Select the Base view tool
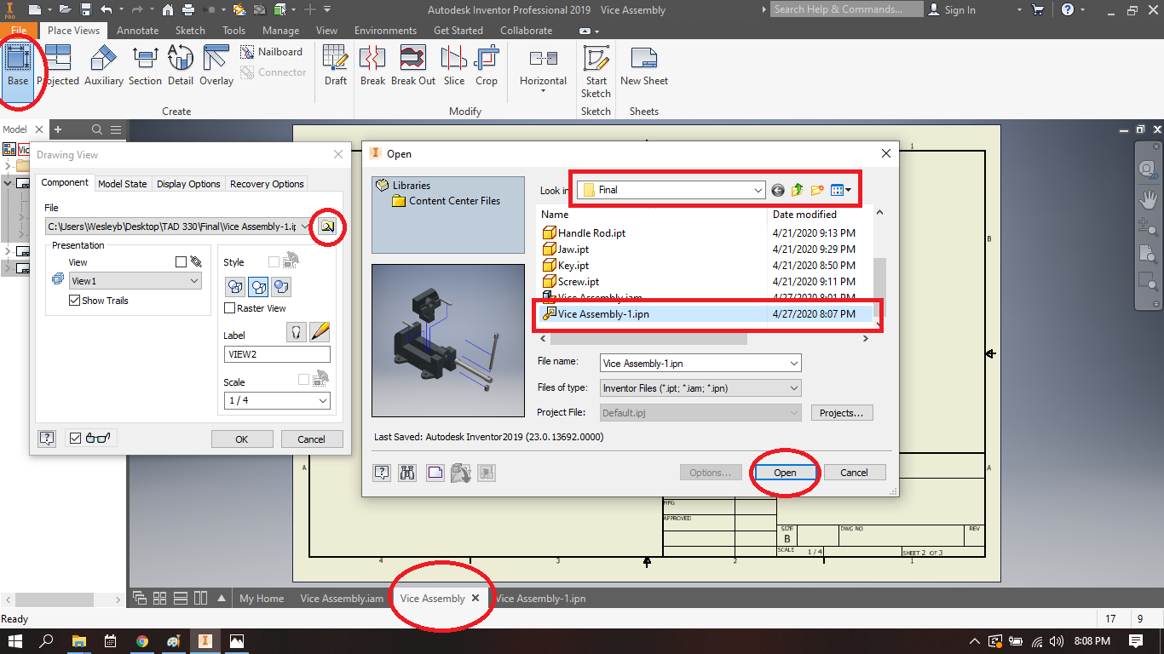This screenshot has height=654, width=1164. [x=18, y=64]
